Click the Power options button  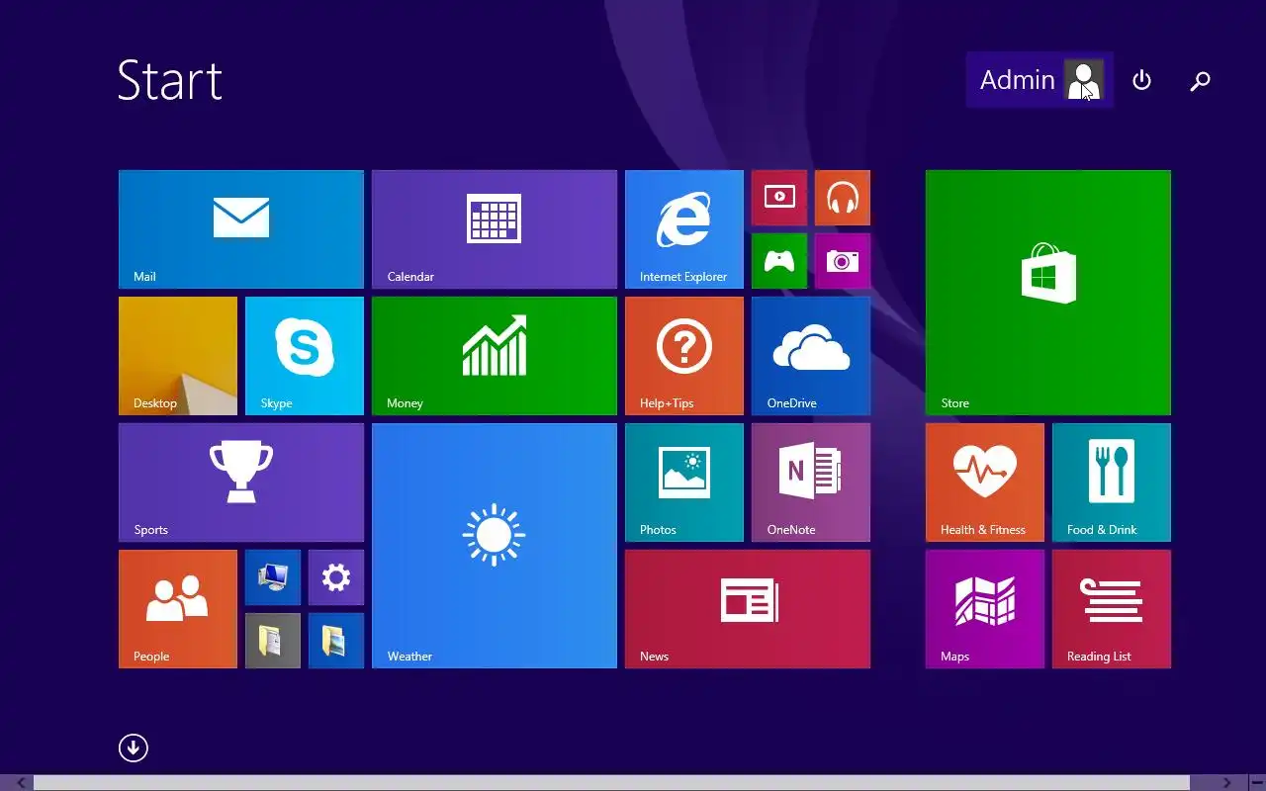[x=1141, y=80]
